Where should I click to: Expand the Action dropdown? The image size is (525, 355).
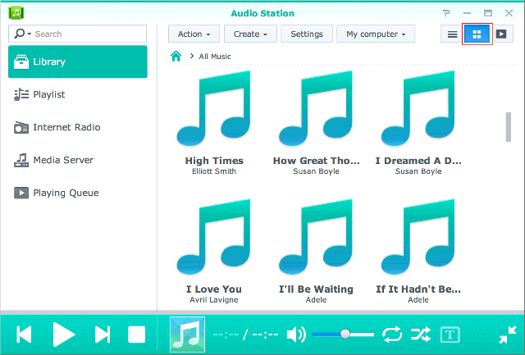(194, 34)
